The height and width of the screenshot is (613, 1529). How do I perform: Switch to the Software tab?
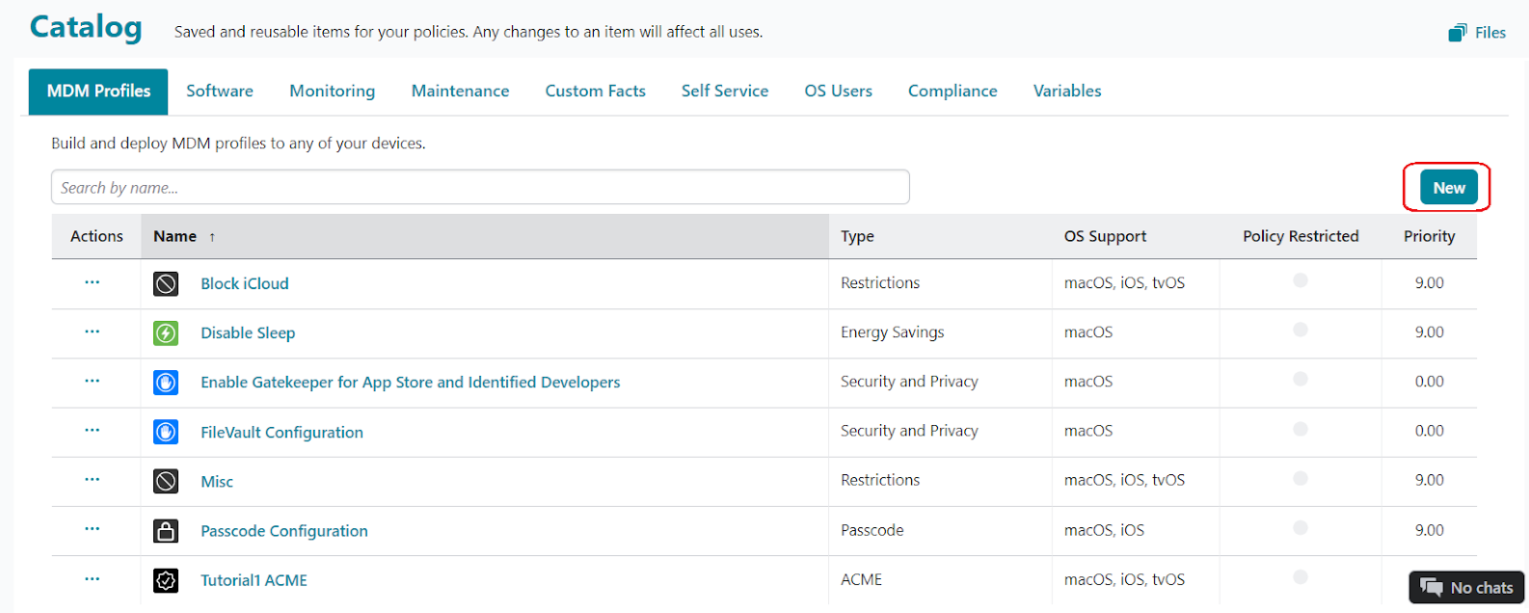tap(220, 92)
